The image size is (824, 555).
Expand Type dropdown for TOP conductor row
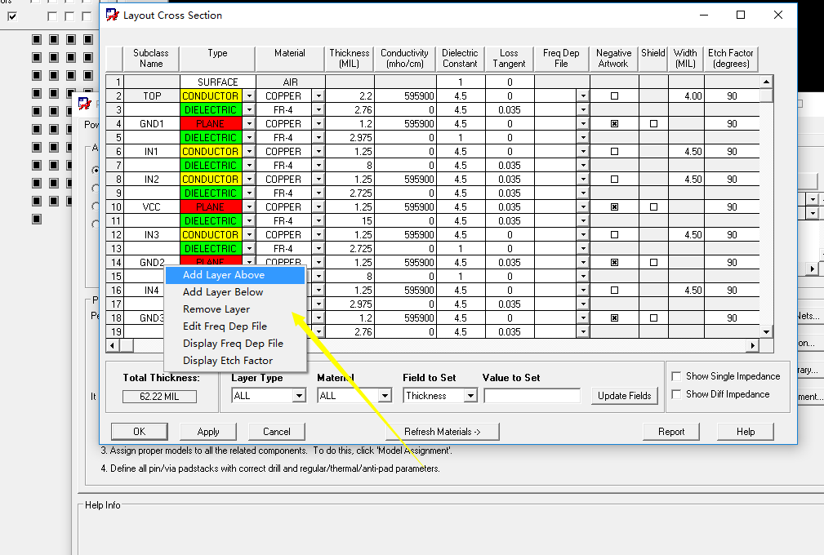pos(248,96)
